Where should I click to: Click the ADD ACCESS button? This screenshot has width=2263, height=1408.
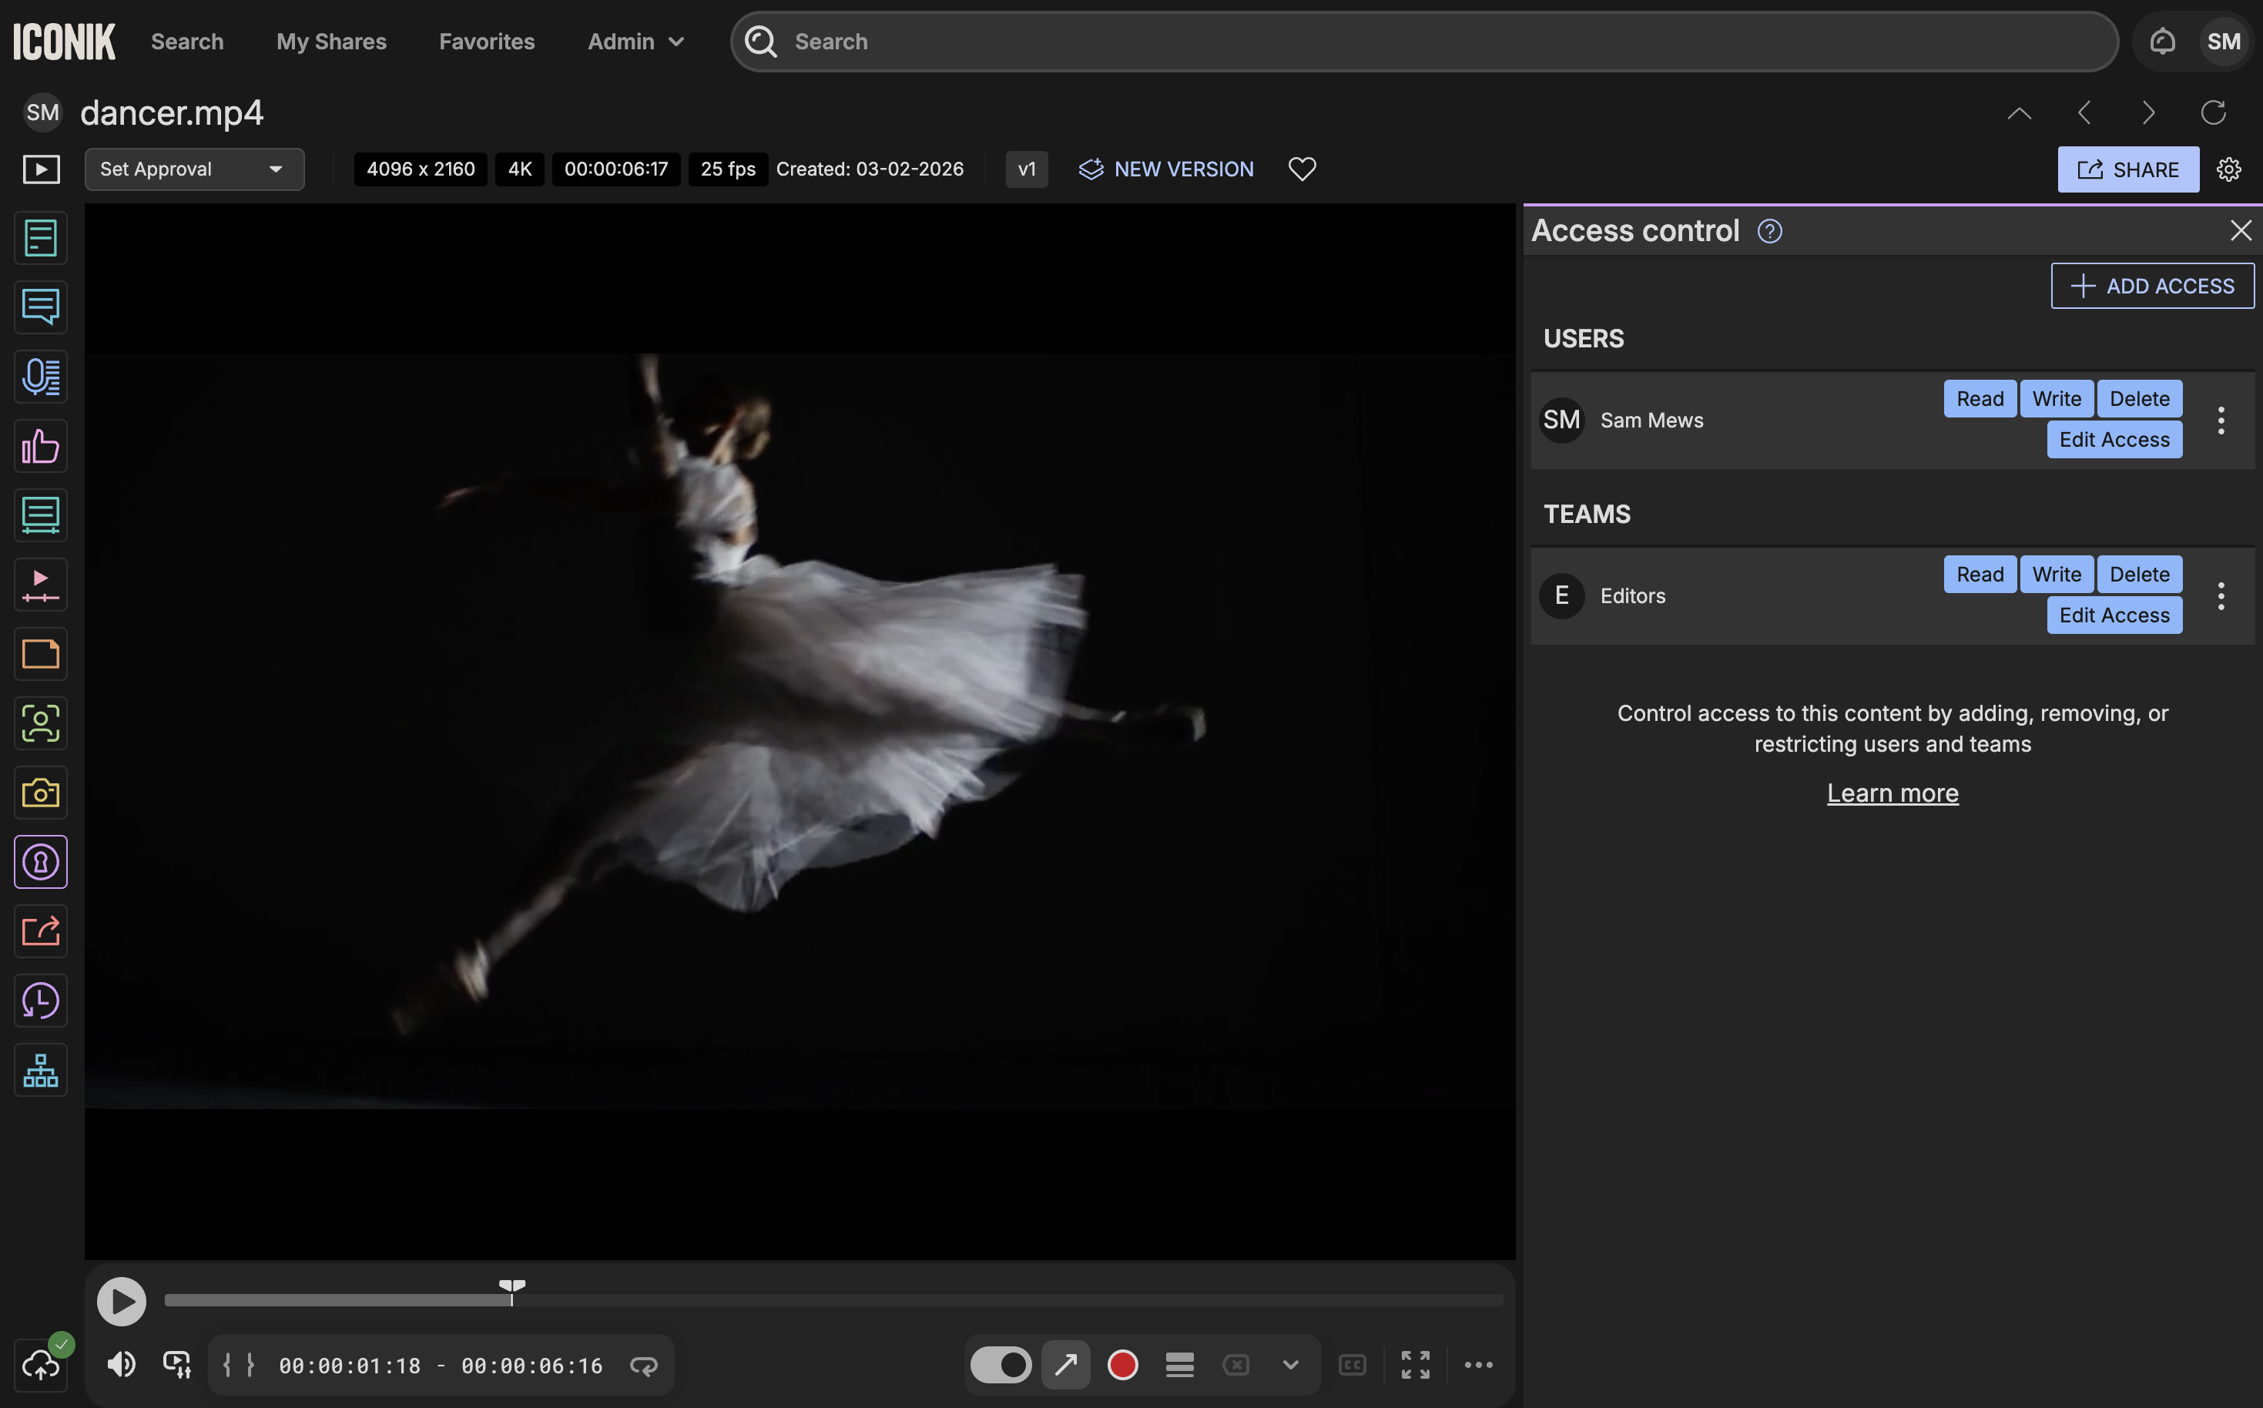pyautogui.click(x=2151, y=286)
